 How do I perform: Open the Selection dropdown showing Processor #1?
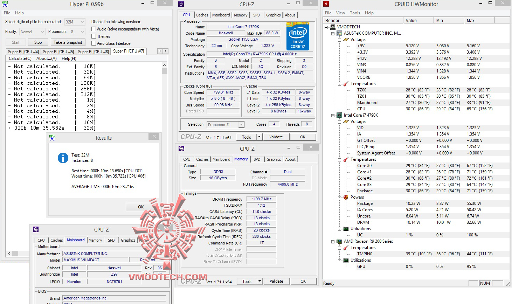coord(226,125)
